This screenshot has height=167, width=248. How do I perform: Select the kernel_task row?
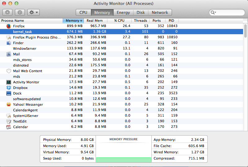pyautogui.click(x=121, y=31)
